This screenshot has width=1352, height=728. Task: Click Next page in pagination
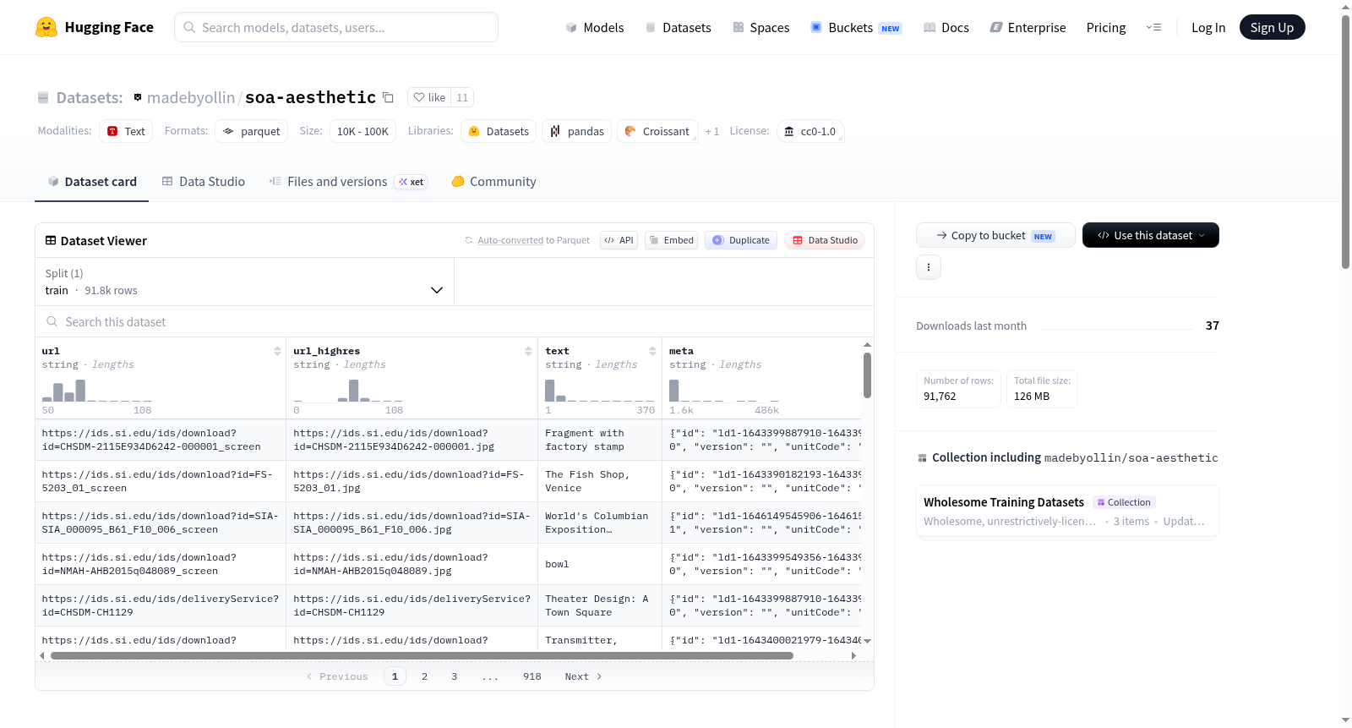point(583,676)
